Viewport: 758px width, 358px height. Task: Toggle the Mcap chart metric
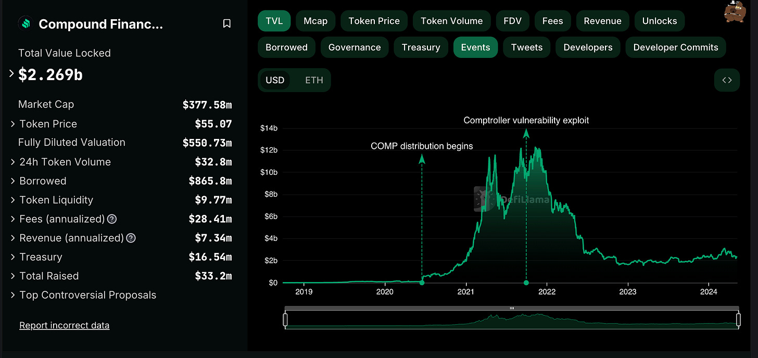315,21
